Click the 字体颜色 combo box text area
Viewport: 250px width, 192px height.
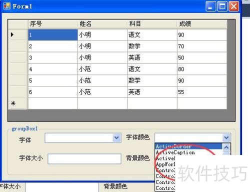click(x=189, y=137)
